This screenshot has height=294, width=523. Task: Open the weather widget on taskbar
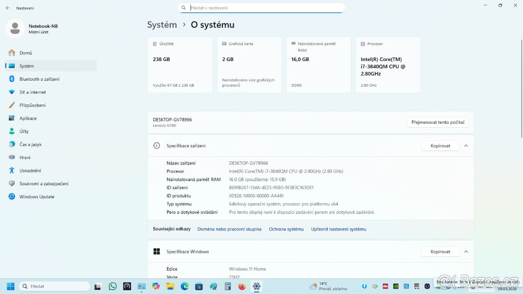(x=328, y=286)
